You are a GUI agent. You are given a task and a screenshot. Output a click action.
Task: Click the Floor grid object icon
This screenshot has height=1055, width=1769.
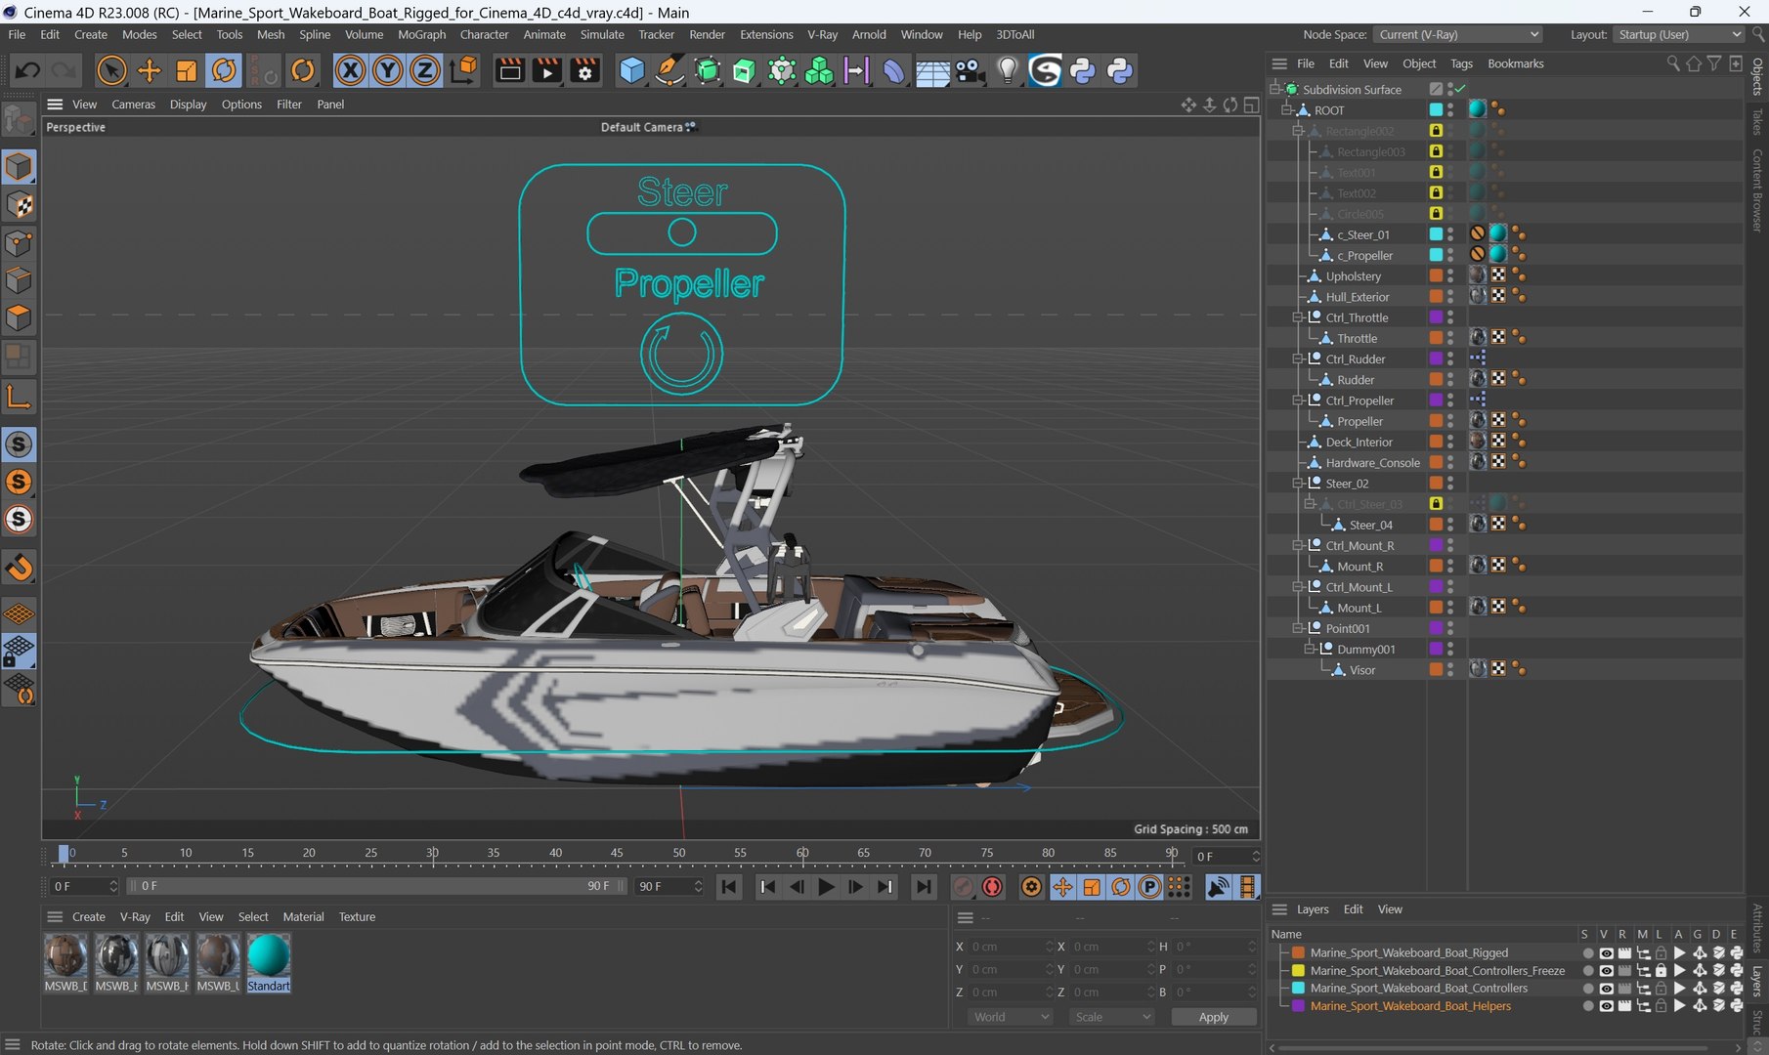pyautogui.click(x=932, y=70)
